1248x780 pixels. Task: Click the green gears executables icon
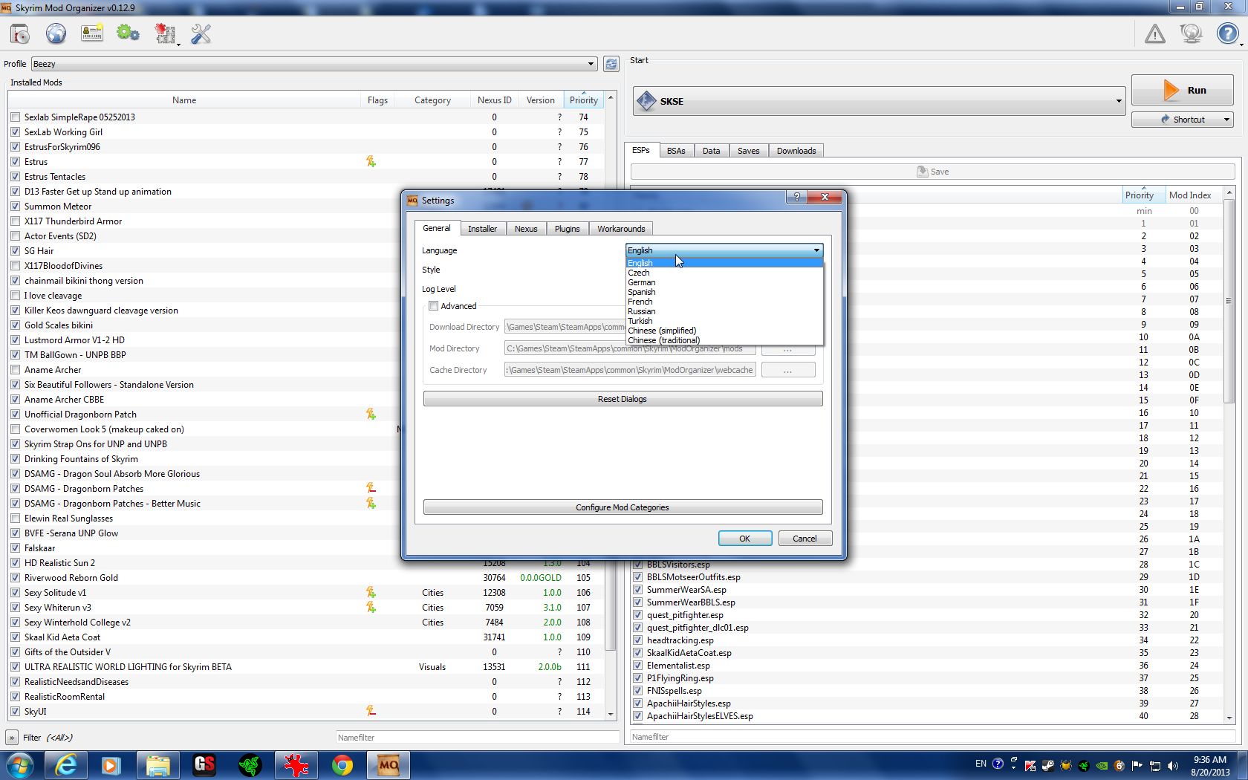coord(128,34)
